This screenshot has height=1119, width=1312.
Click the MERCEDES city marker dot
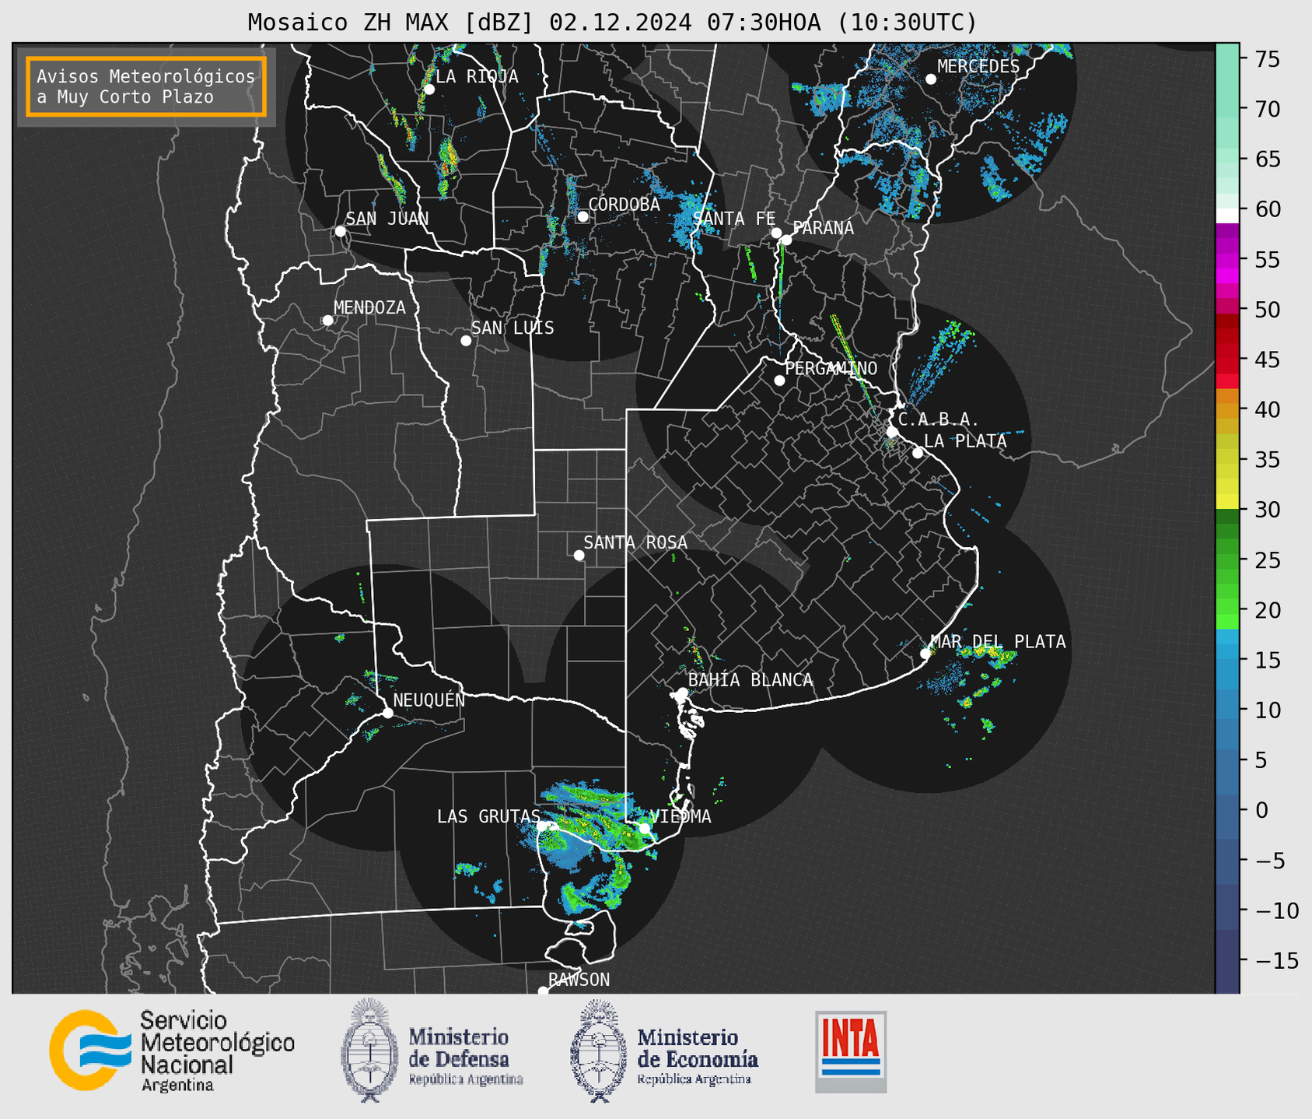(930, 79)
